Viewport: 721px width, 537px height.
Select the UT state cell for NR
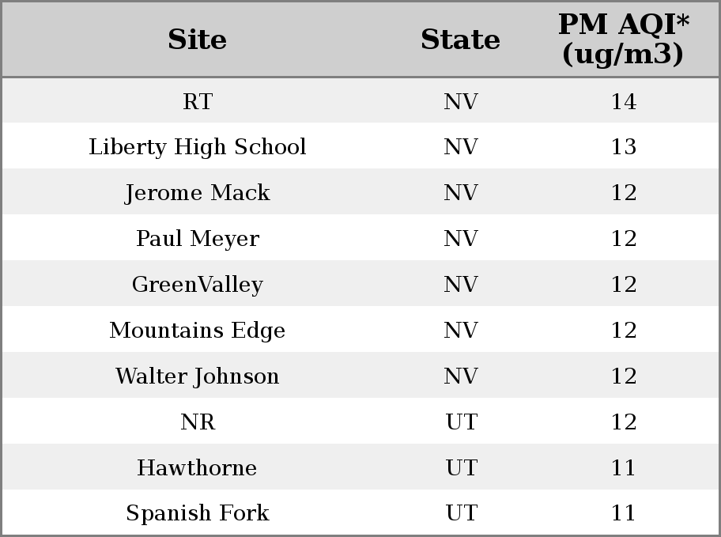click(461, 422)
